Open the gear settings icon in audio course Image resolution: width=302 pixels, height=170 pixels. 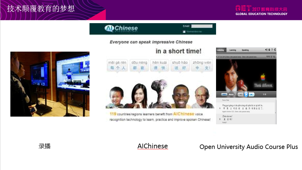click(269, 50)
